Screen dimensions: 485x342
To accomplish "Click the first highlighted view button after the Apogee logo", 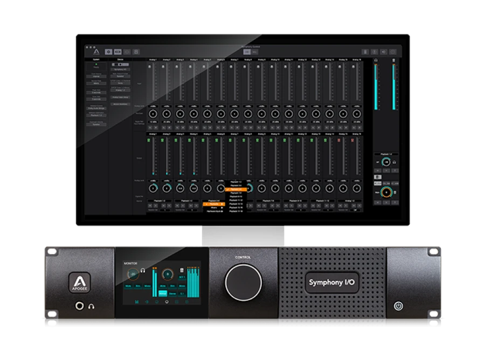I will 108,52.
